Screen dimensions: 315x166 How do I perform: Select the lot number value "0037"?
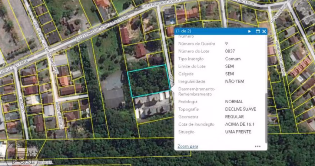click(x=230, y=51)
